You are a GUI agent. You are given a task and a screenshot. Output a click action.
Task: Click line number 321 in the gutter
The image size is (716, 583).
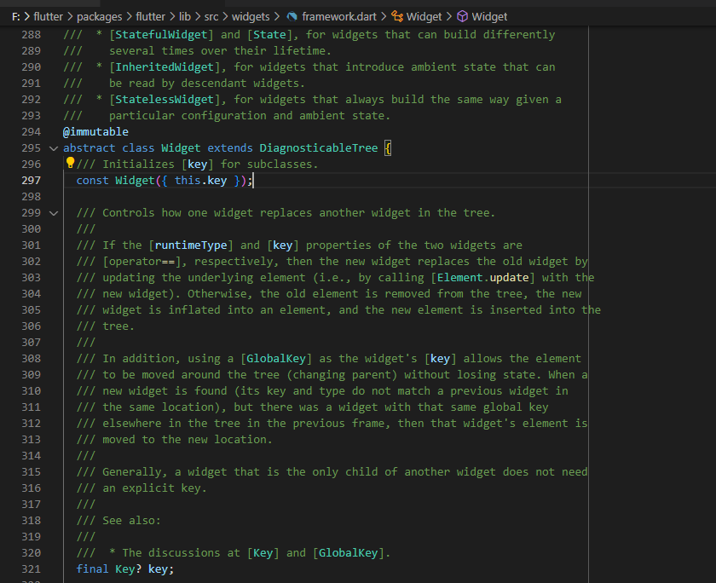(31, 569)
